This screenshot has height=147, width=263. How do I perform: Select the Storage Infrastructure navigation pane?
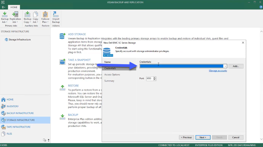point(25,120)
